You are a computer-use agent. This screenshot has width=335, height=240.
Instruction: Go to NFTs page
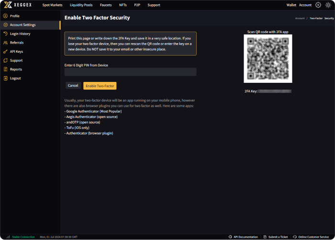123,5
